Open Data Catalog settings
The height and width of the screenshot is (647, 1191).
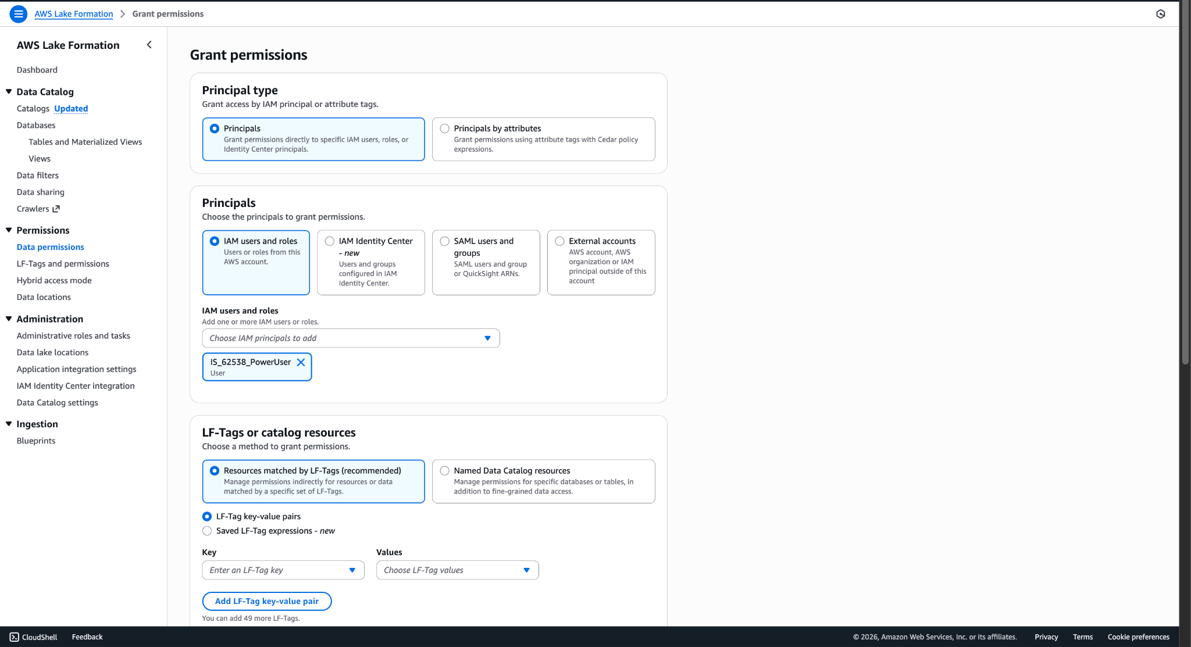[58, 403]
